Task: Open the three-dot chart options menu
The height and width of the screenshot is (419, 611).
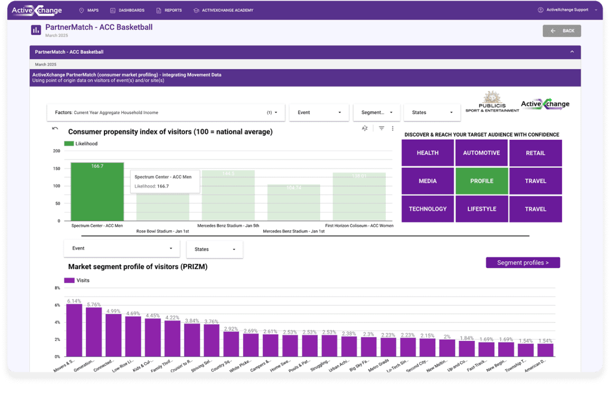Action: pos(392,128)
